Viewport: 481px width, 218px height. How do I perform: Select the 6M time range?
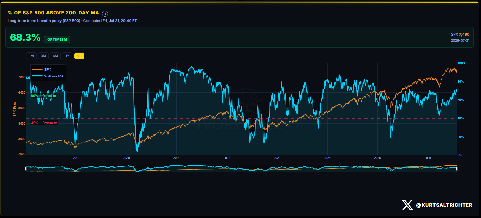pyautogui.click(x=55, y=56)
